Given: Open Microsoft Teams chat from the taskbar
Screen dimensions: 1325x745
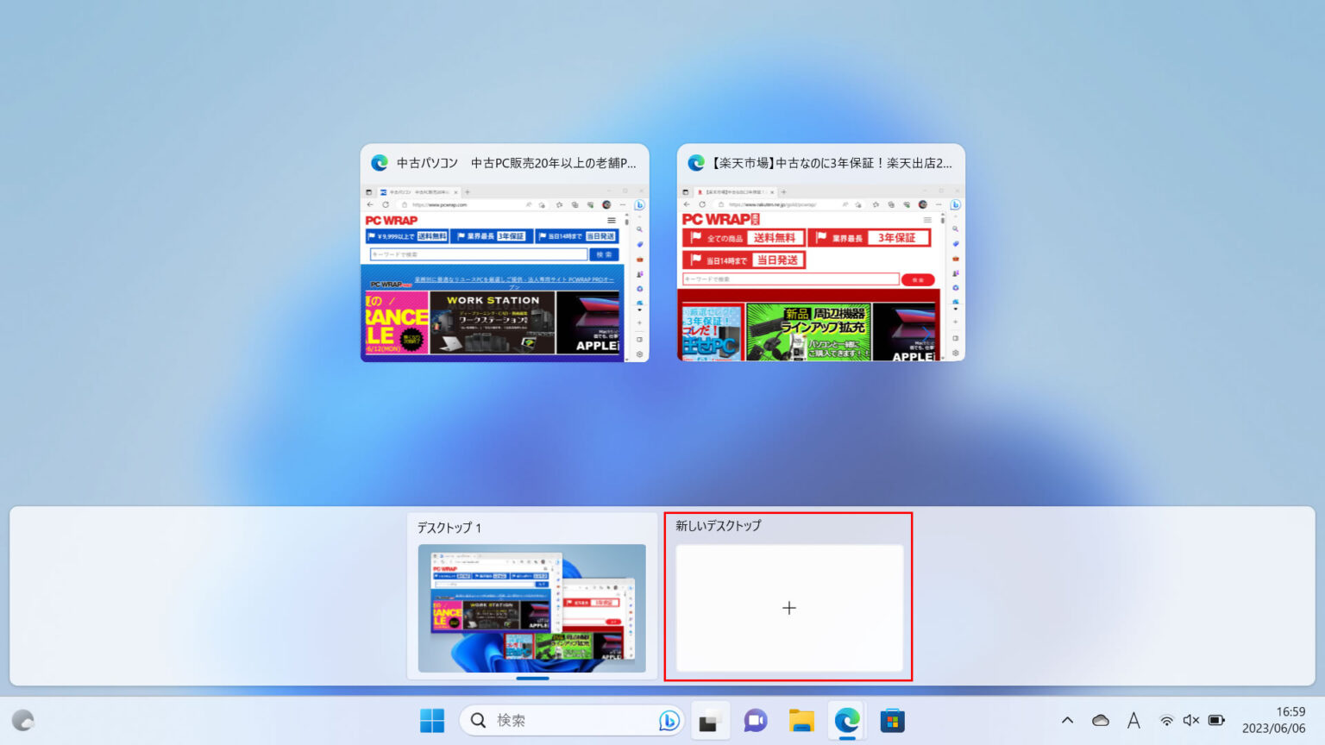Looking at the screenshot, I should 755,720.
